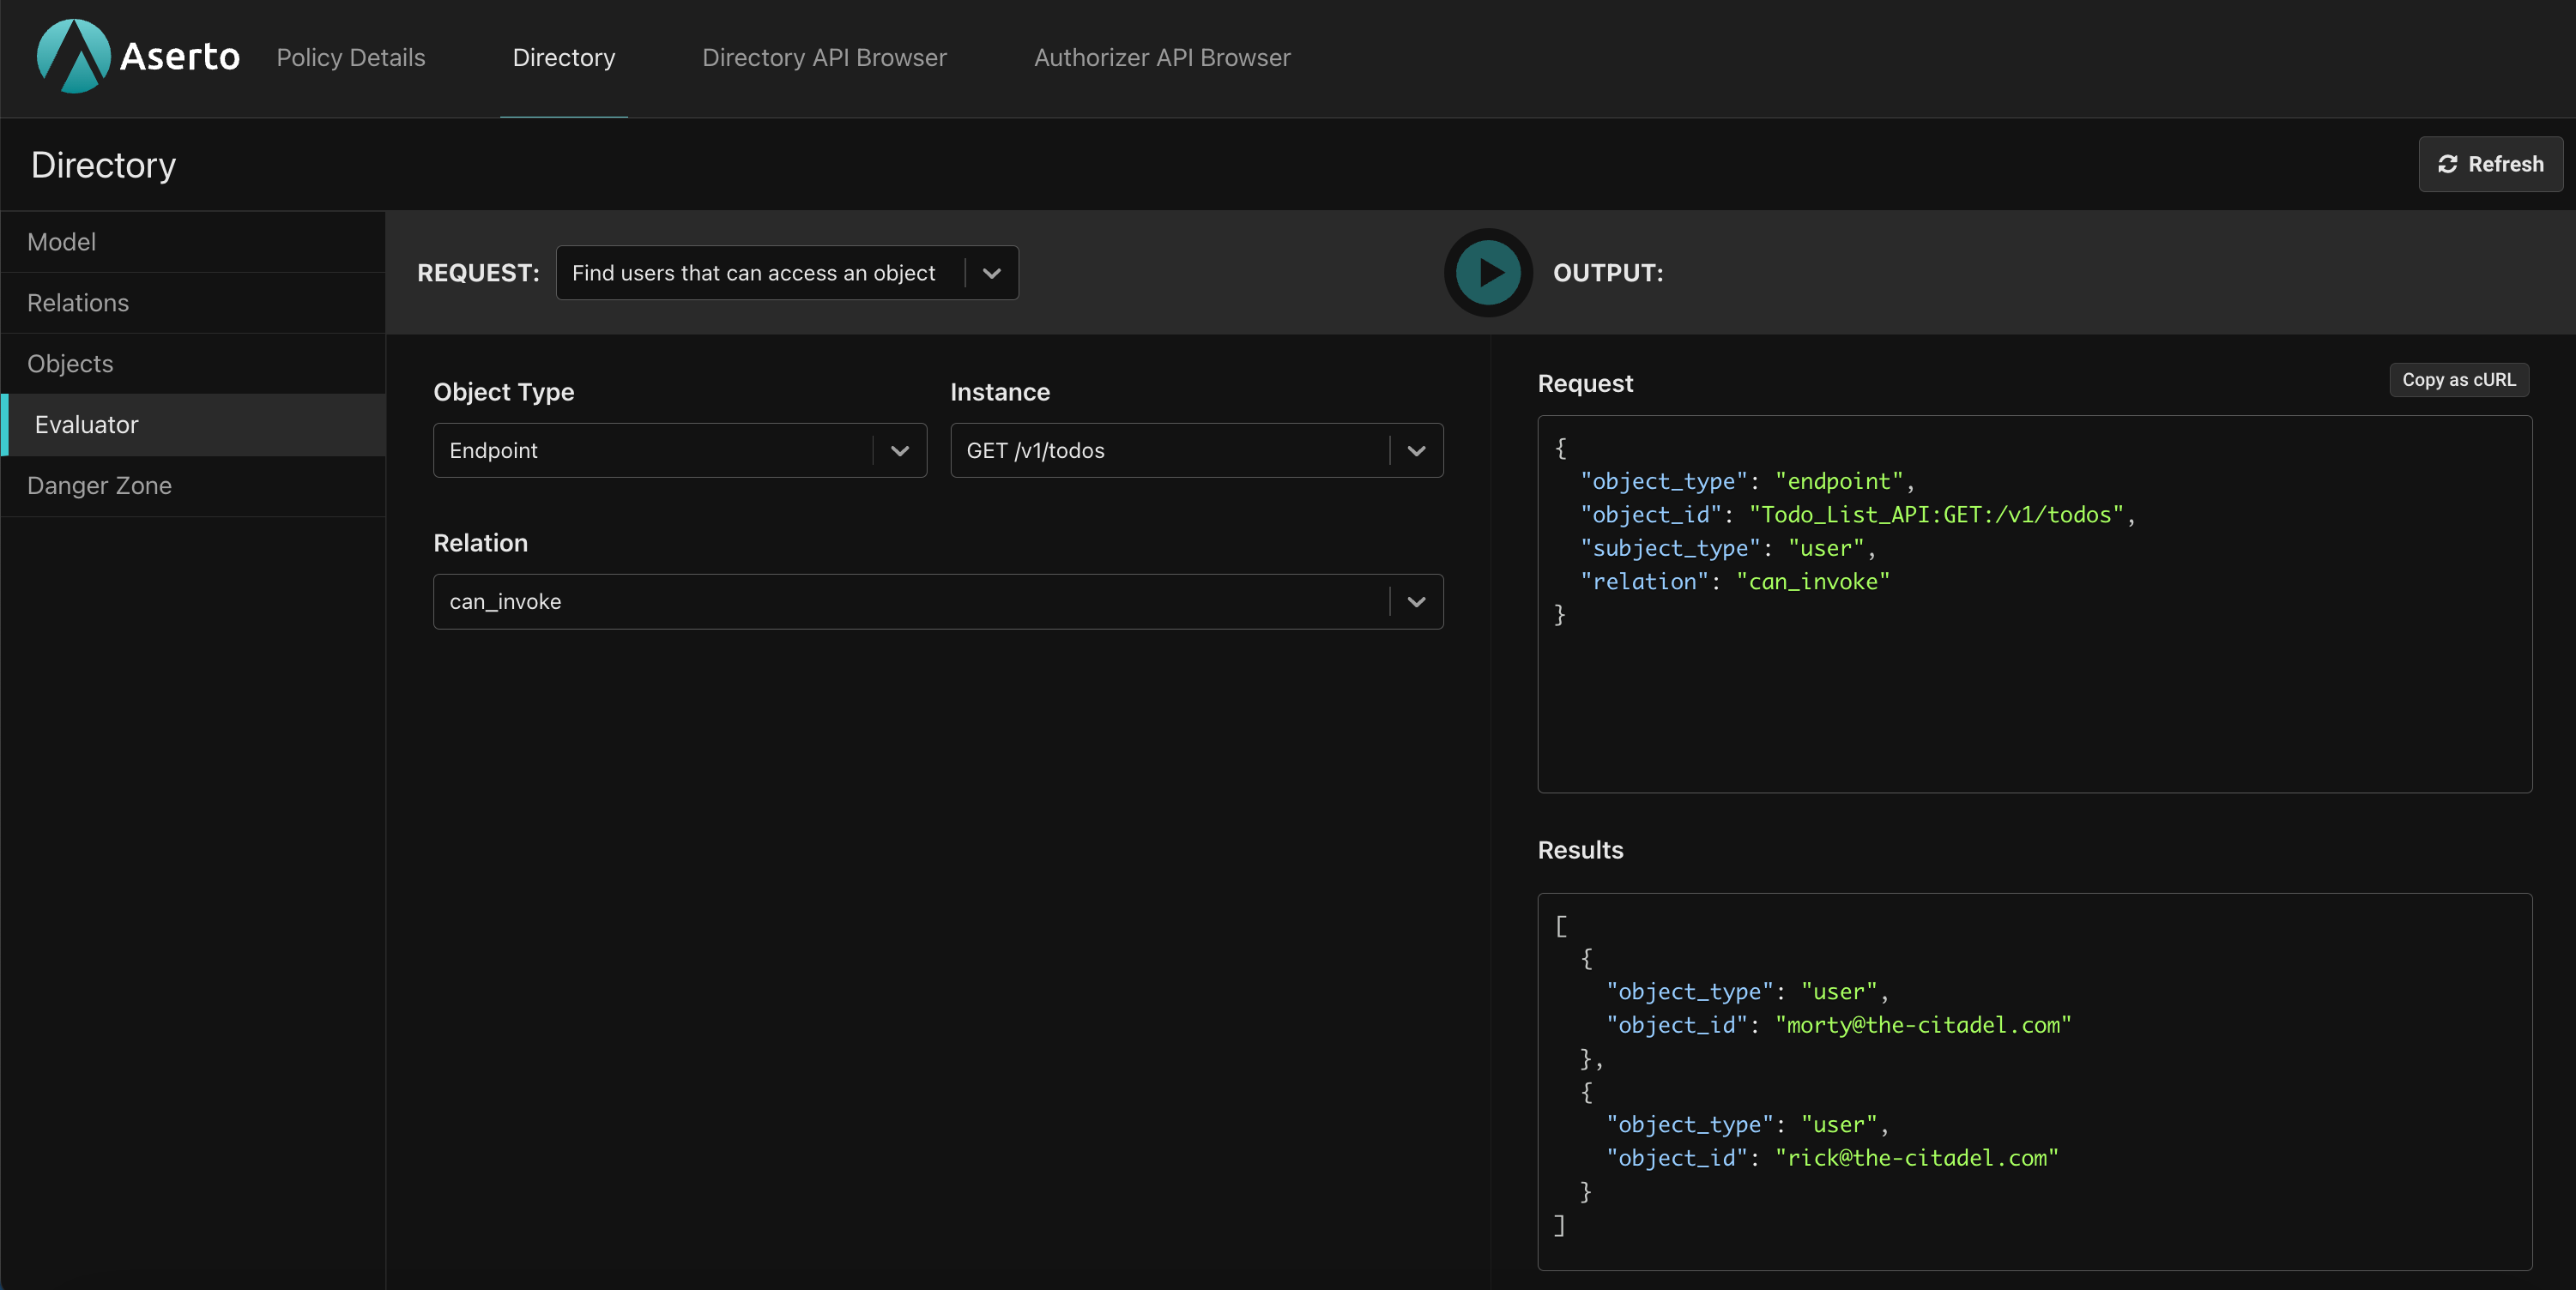
Task: Run the request with the play button
Action: click(x=1488, y=273)
